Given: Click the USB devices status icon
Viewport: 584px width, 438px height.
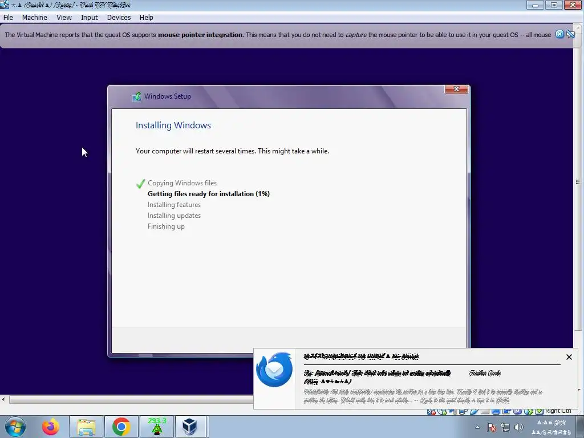Looking at the screenshot, I should [x=474, y=411].
